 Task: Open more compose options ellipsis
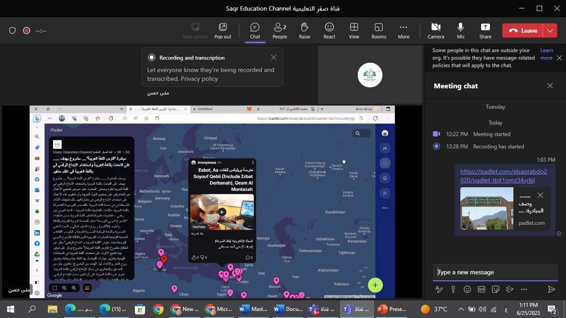pyautogui.click(x=524, y=289)
